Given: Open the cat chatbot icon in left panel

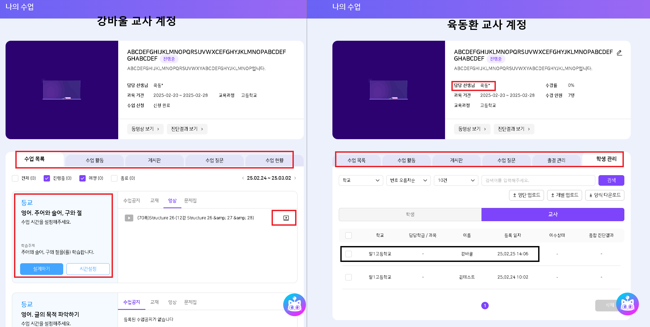Looking at the screenshot, I should point(294,305).
